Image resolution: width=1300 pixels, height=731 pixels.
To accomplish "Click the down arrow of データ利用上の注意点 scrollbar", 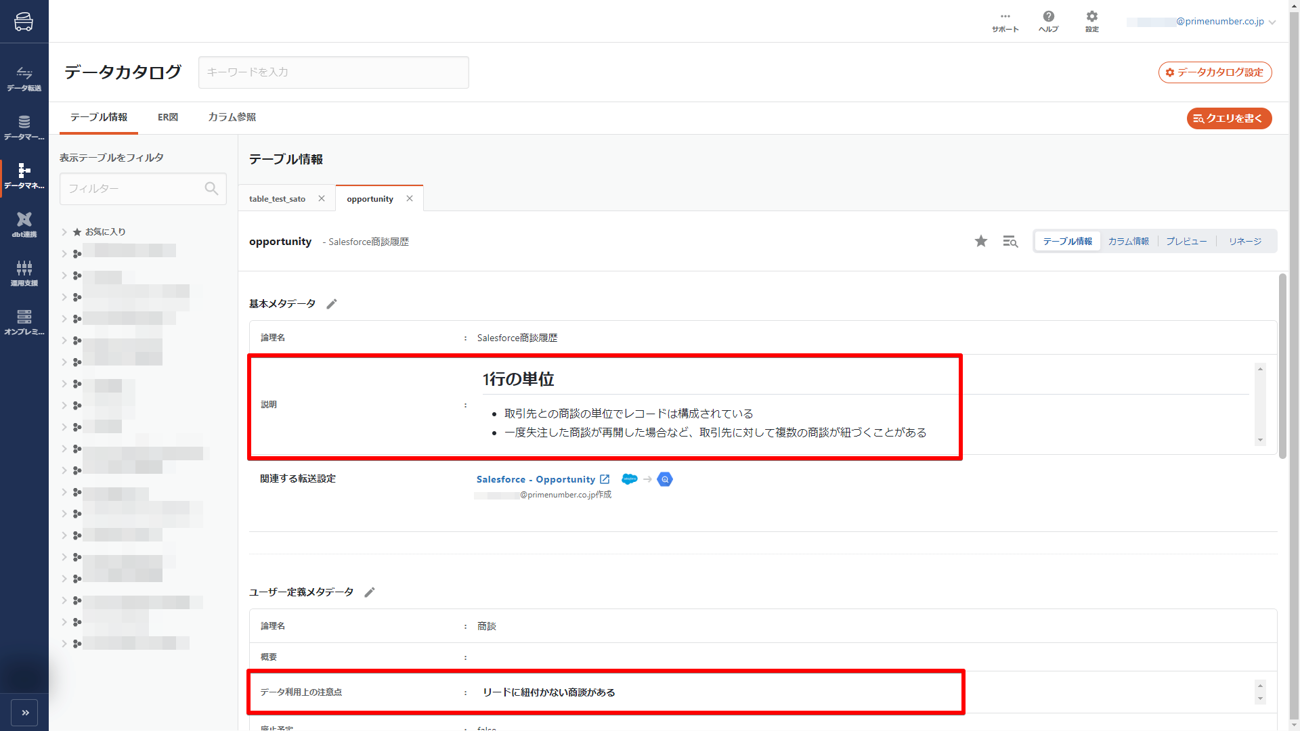I will 1260,699.
